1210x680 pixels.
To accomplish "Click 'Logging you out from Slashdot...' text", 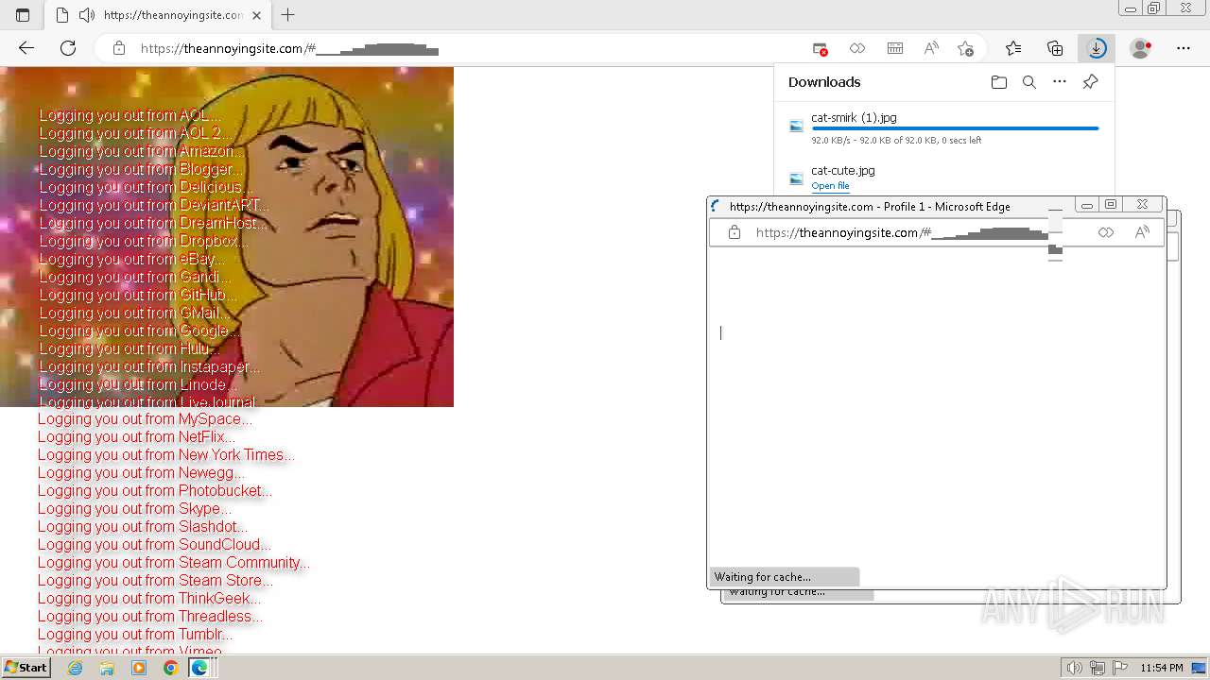I will 143,527.
